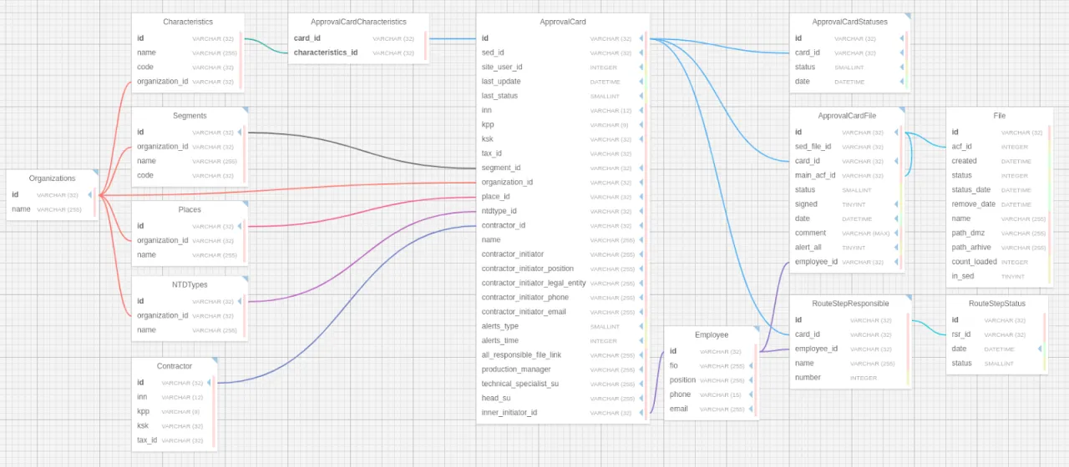Select the NTDTypes table header
The height and width of the screenshot is (467, 1069).
[190, 284]
